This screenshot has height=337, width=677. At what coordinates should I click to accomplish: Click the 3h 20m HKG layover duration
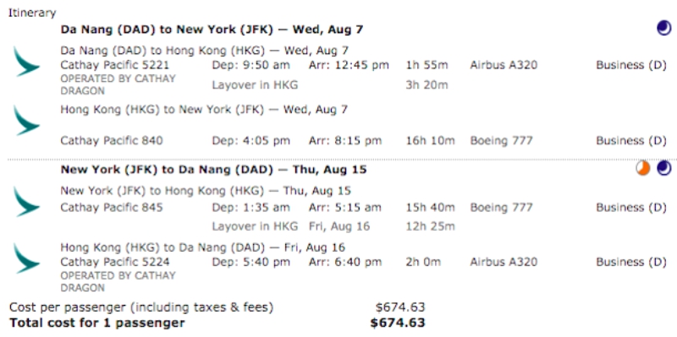coord(427,85)
